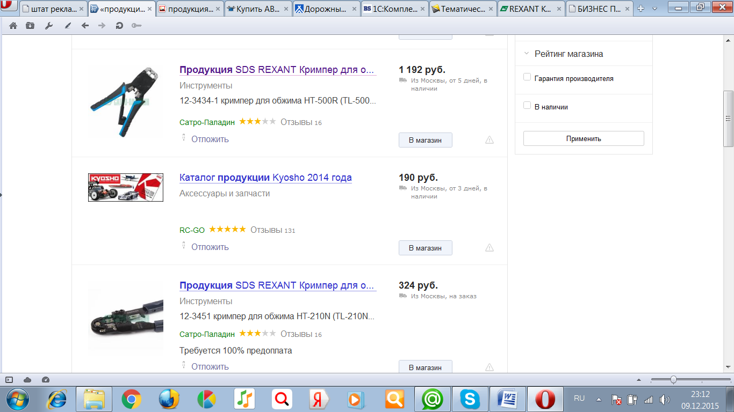Viewport: 734px width, 412px height.
Task: Switch to the REXANT К... tab
Action: 531,9
